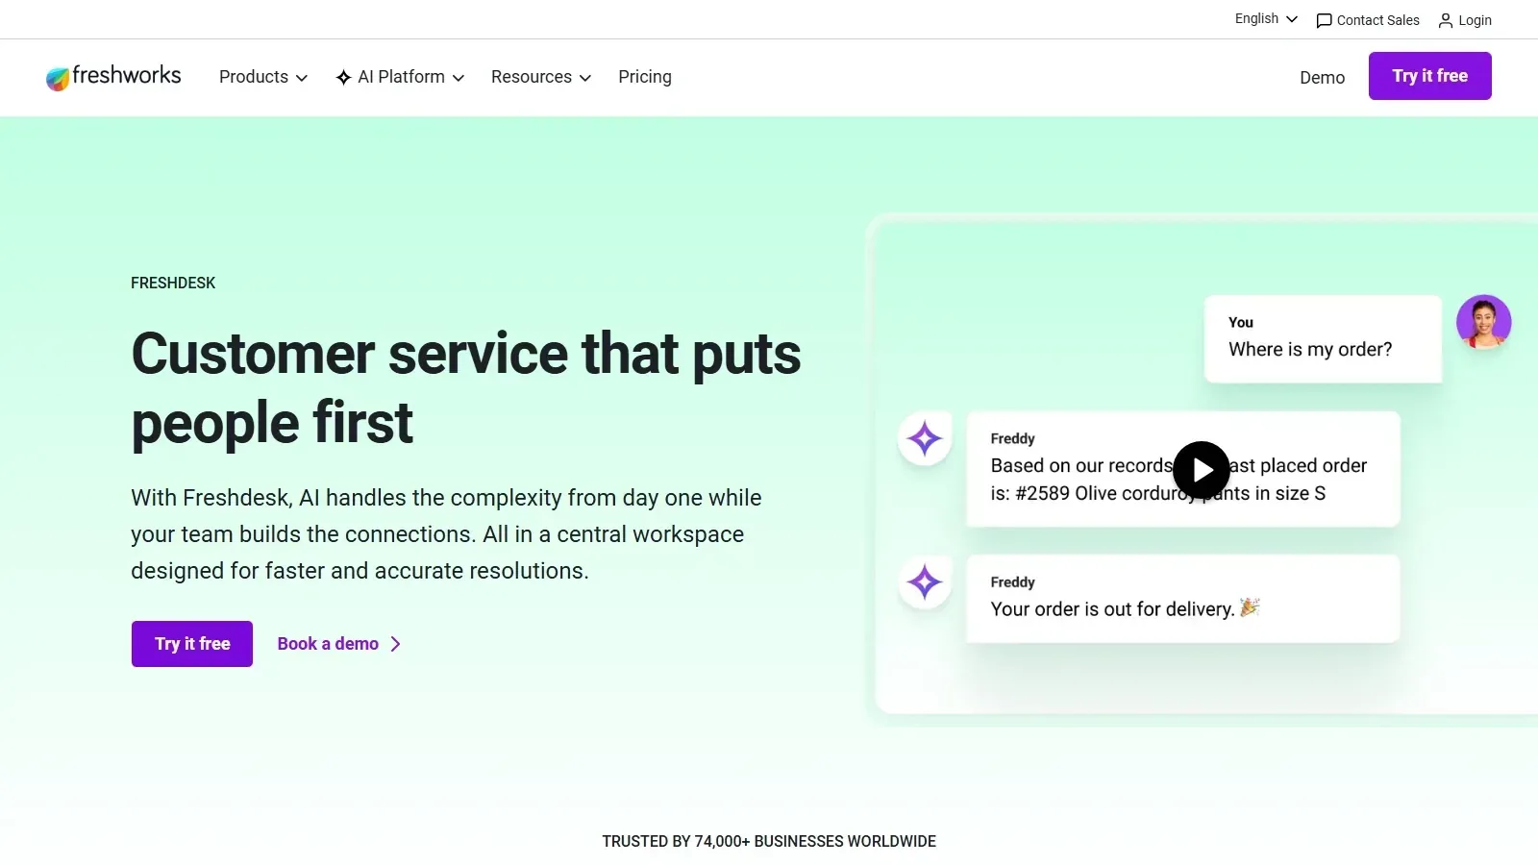Image resolution: width=1538 pixels, height=865 pixels.
Task: Open the Products dropdown menu
Action: [263, 77]
